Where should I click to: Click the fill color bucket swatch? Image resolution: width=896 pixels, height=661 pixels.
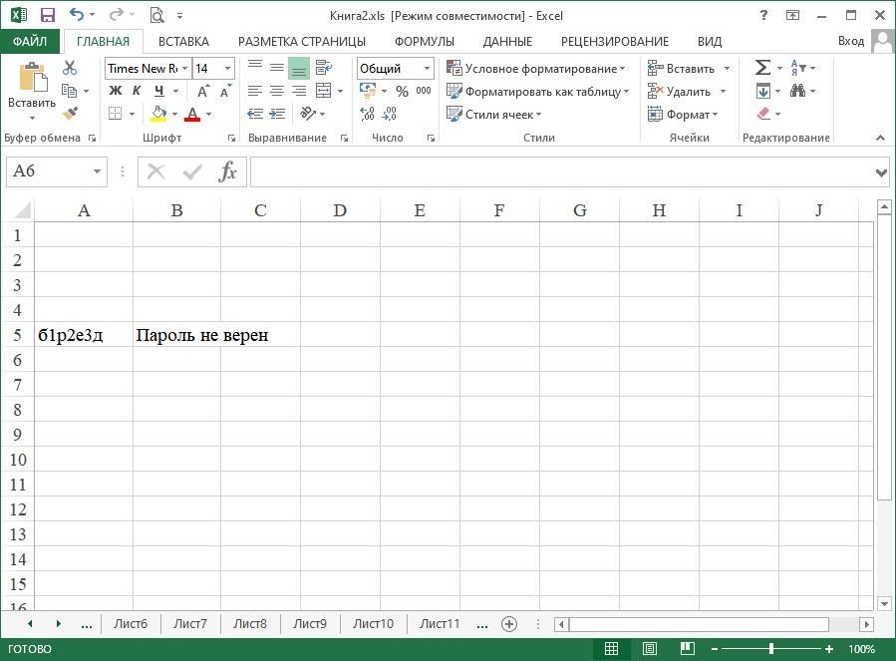[158, 114]
